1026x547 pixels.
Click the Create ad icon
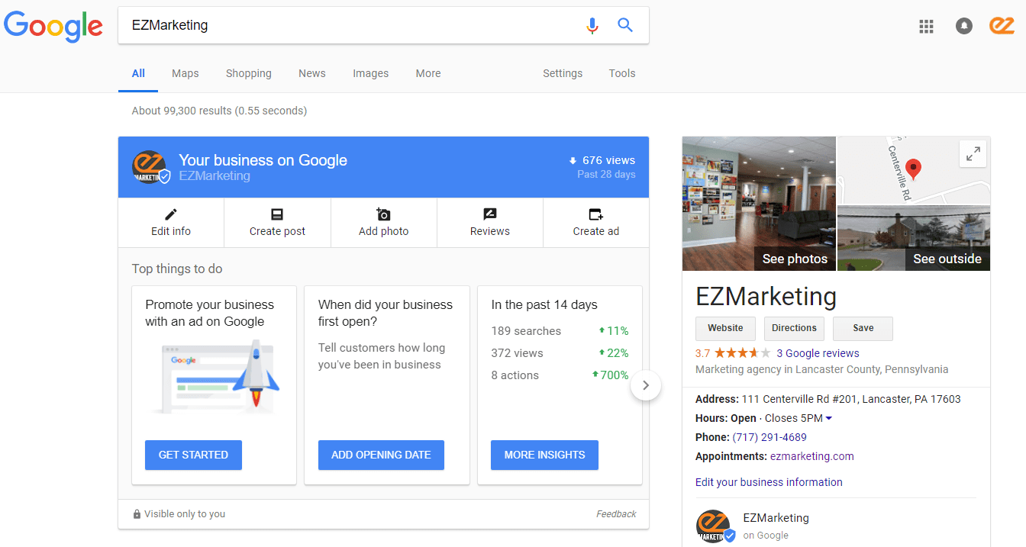595,214
